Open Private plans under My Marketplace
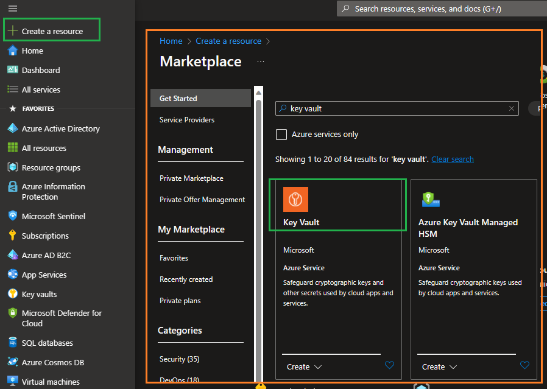Screen dimensions: 547x389 pos(180,301)
